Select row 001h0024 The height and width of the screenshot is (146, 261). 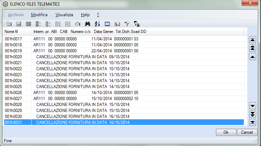pyautogui.click(x=124, y=81)
